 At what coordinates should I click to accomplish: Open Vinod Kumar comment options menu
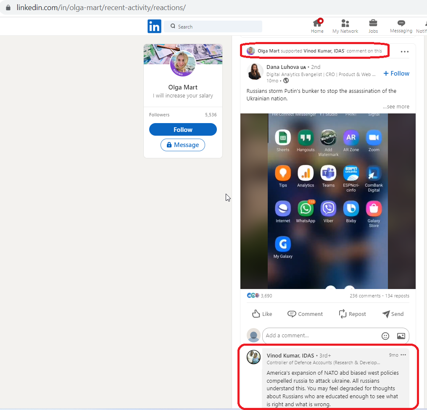pyautogui.click(x=403, y=355)
